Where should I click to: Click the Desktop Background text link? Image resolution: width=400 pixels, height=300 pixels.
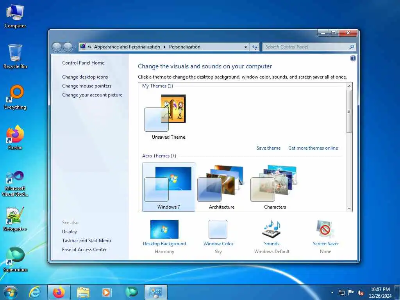(164, 244)
